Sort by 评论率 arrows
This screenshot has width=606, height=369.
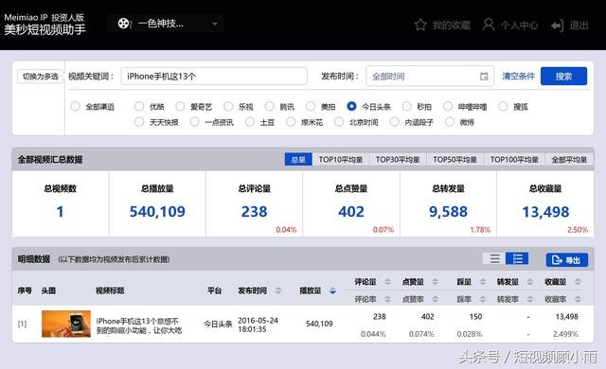point(387,299)
